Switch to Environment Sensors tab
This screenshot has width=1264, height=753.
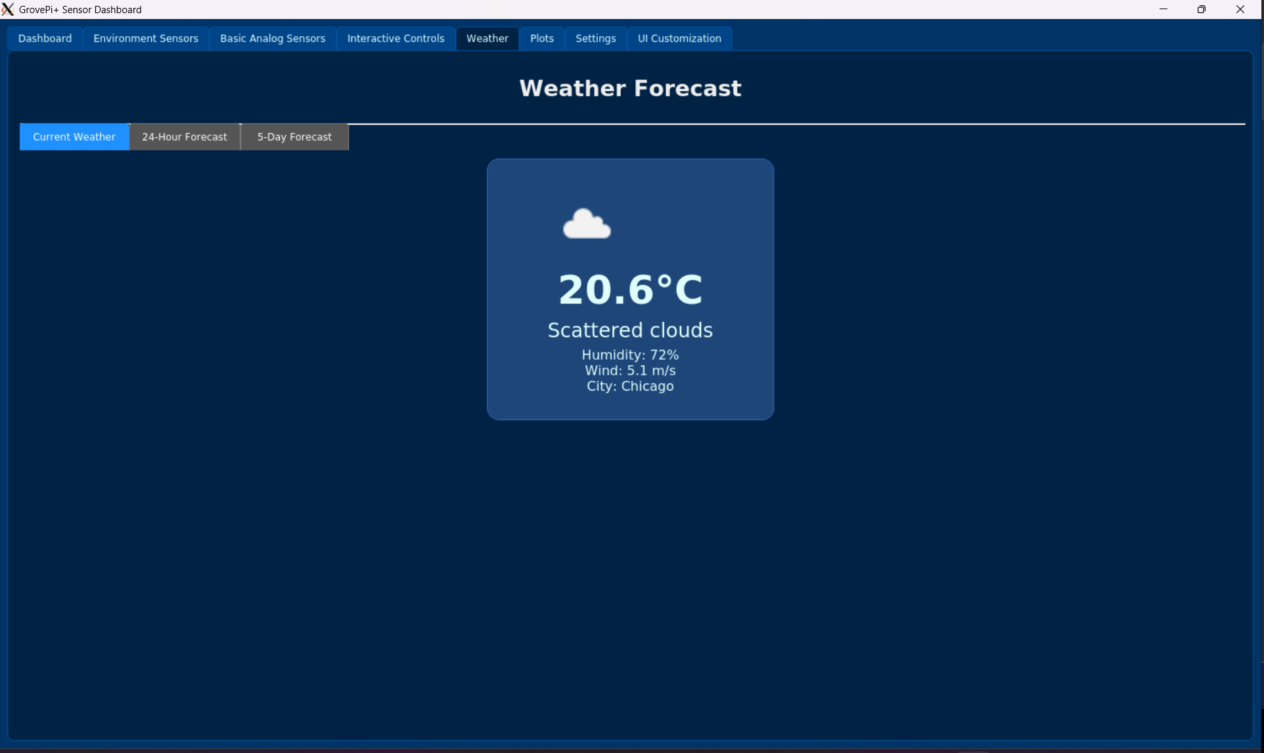145,38
